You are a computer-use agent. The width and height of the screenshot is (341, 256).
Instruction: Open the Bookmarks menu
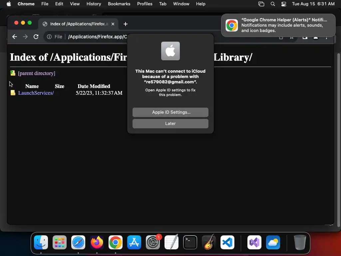click(119, 4)
